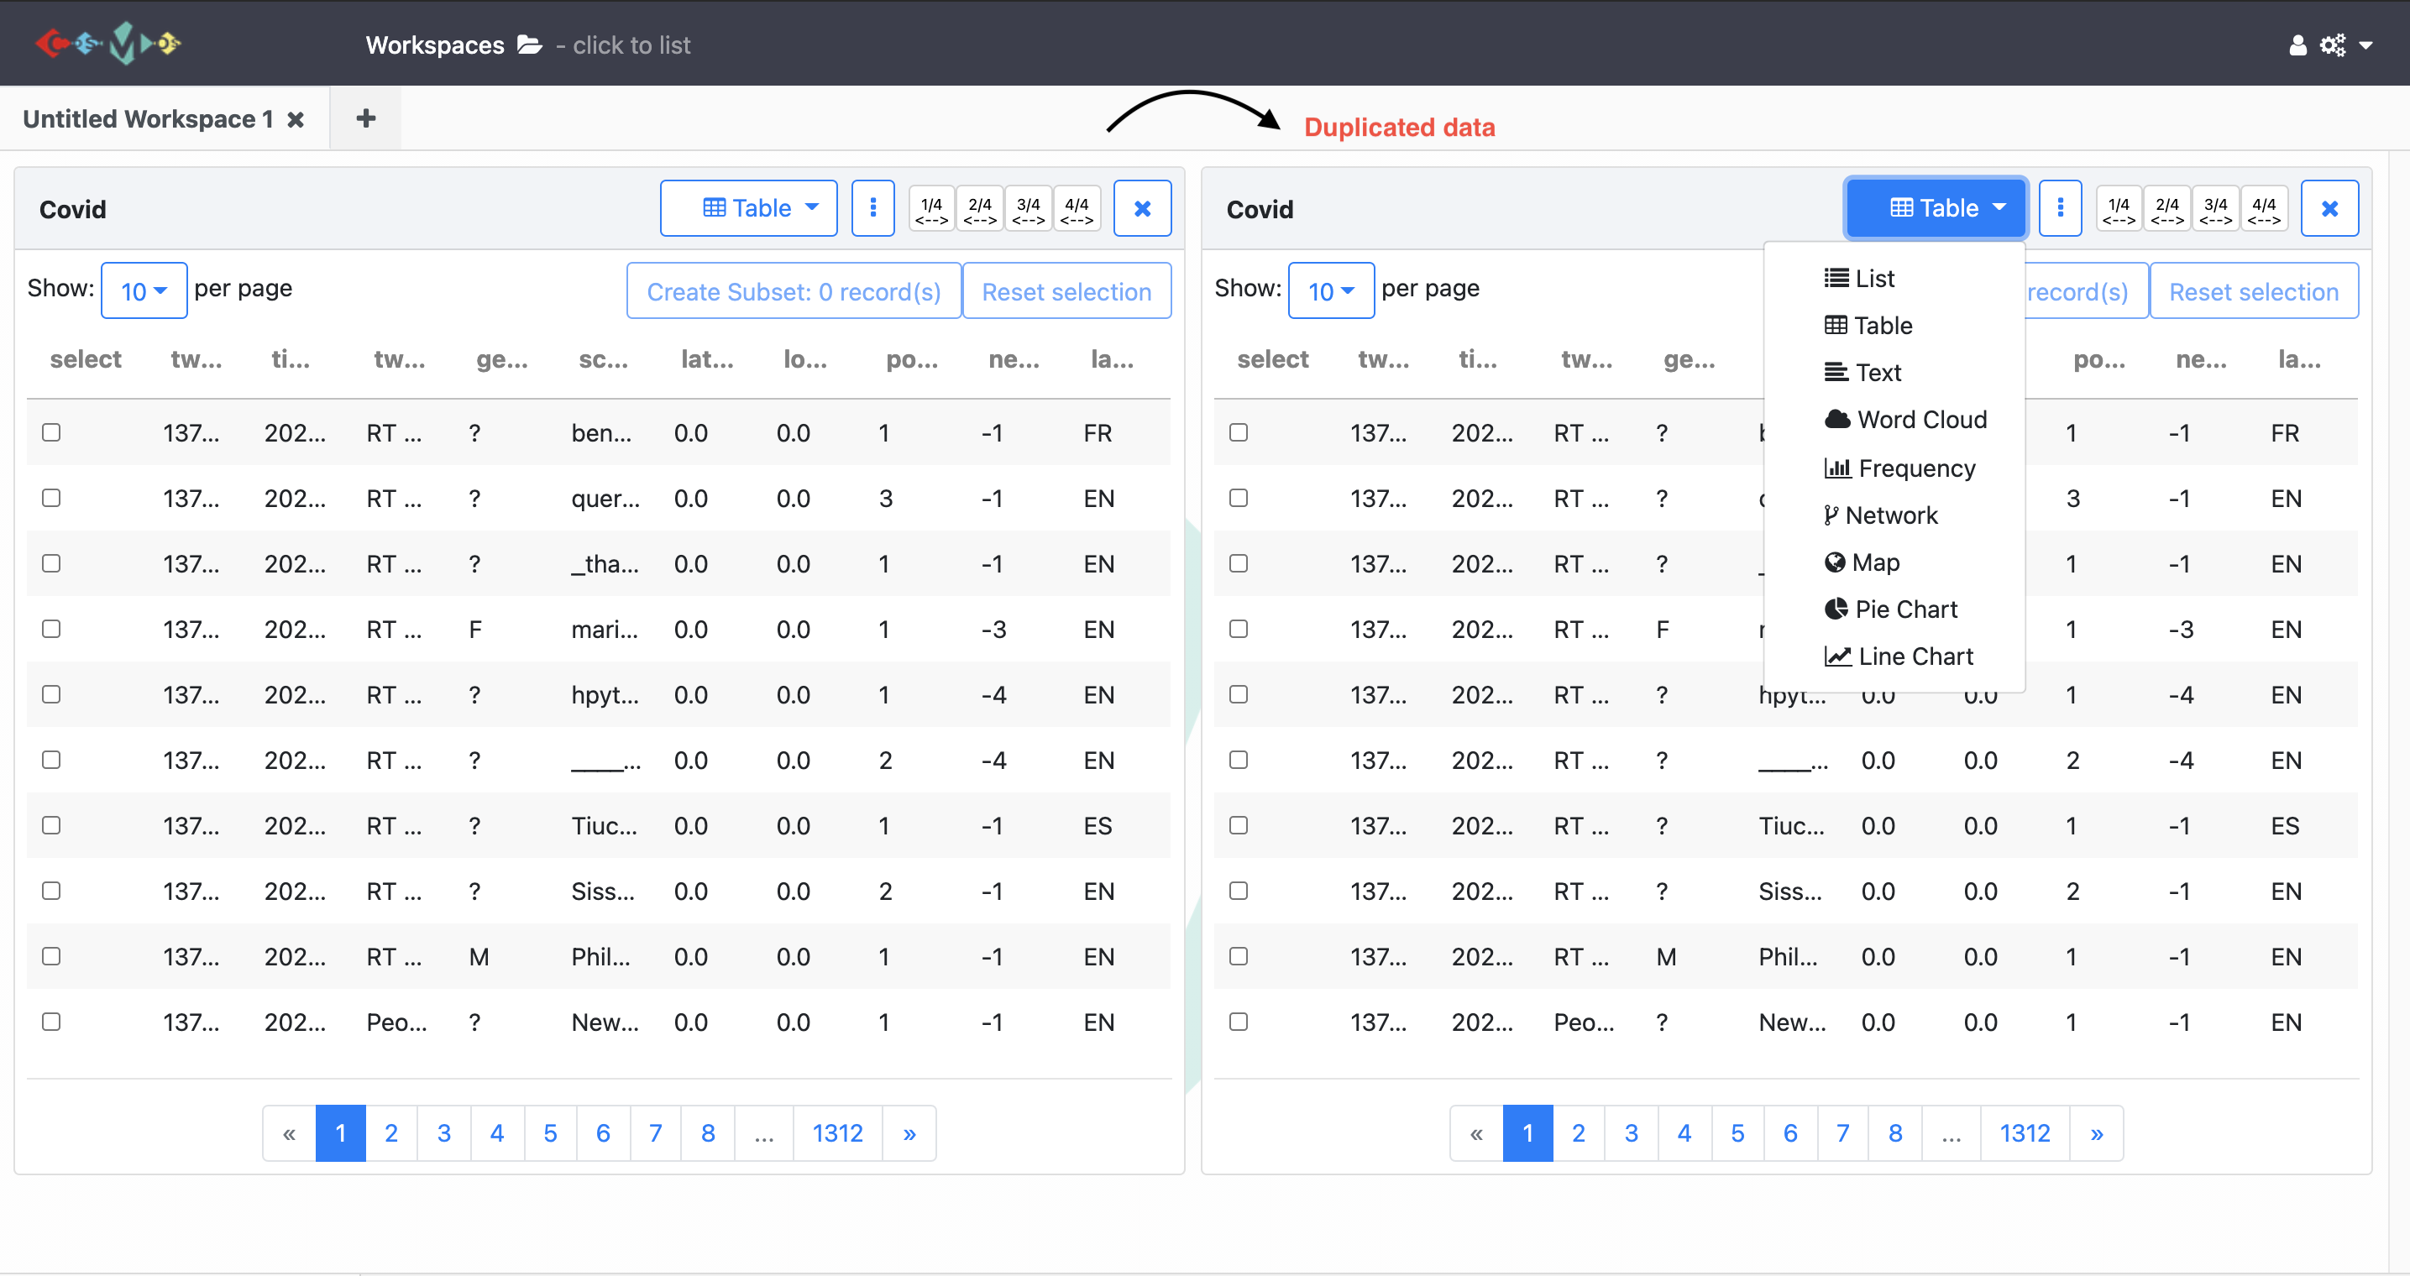Set left Covid panel to 1/4 width

click(x=932, y=209)
